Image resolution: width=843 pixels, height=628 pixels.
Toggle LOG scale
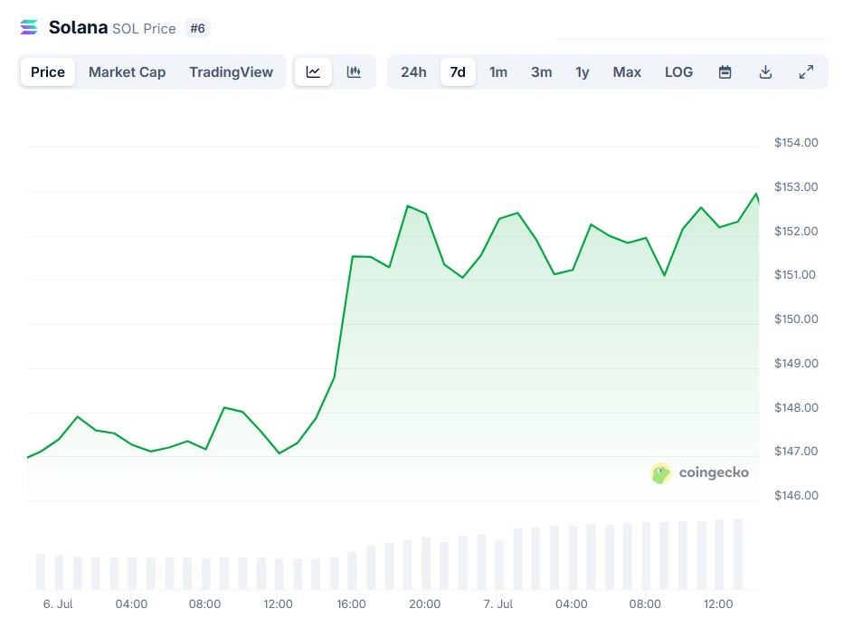click(x=678, y=72)
